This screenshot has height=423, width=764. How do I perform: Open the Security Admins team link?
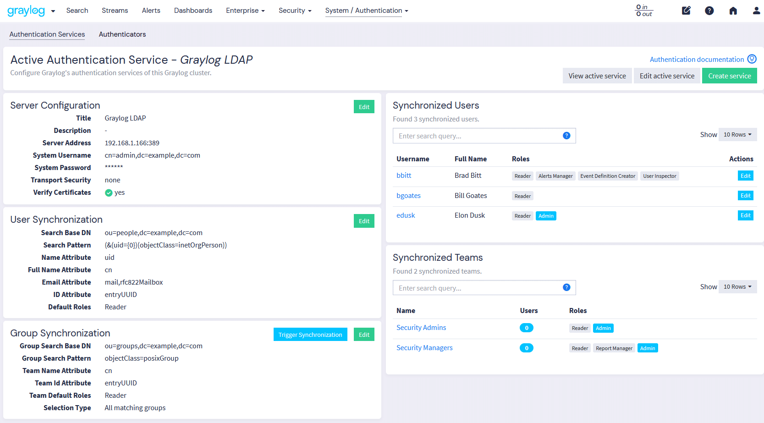421,327
